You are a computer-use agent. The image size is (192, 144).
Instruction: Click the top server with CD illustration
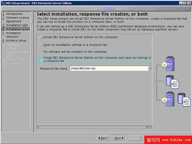pos(168,64)
